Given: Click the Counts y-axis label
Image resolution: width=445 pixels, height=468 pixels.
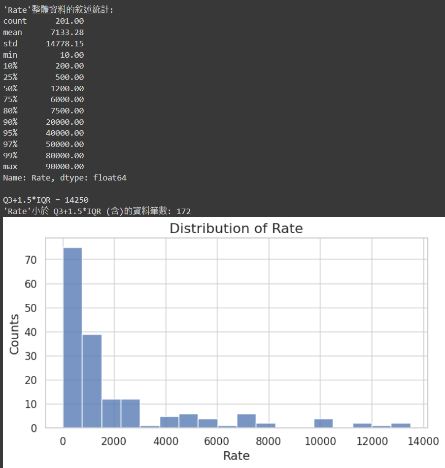Looking at the screenshot, I should click(14, 334).
